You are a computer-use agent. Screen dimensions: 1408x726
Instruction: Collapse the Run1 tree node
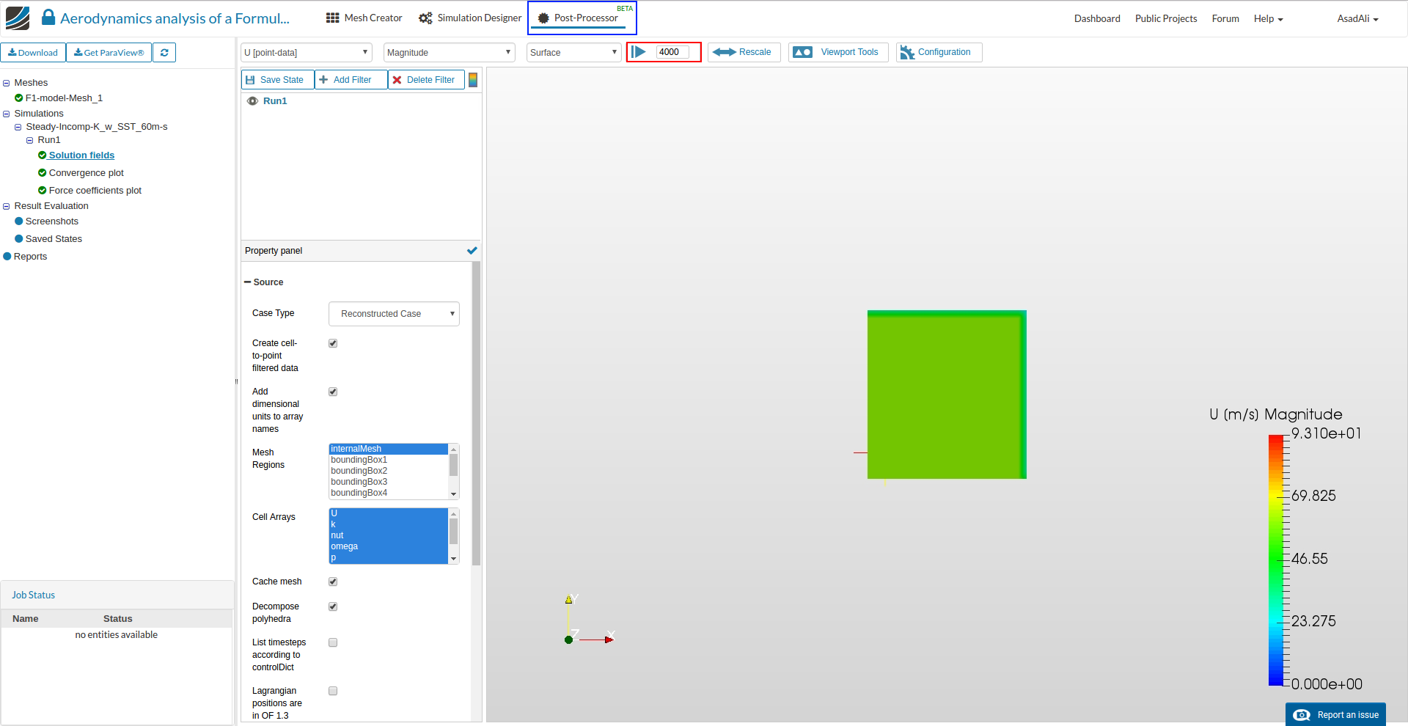(30, 141)
